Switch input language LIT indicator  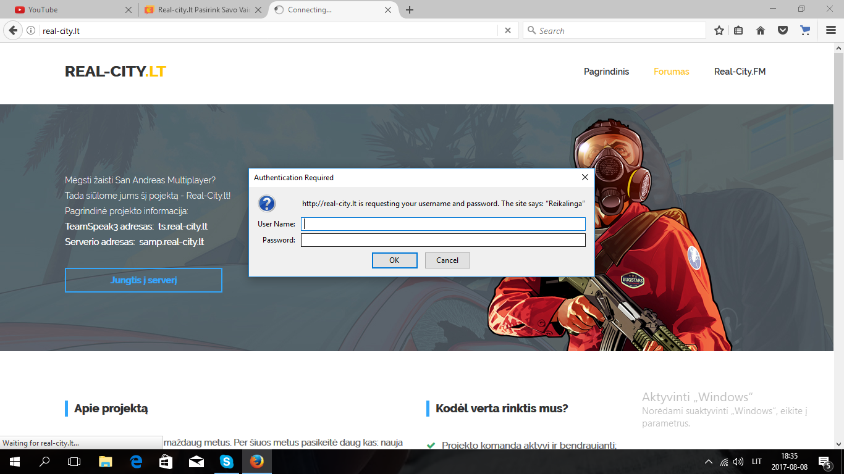[757, 462]
